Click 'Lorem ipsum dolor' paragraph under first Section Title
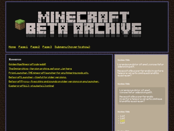The width and height of the screenshot is (174, 131). click(140, 65)
